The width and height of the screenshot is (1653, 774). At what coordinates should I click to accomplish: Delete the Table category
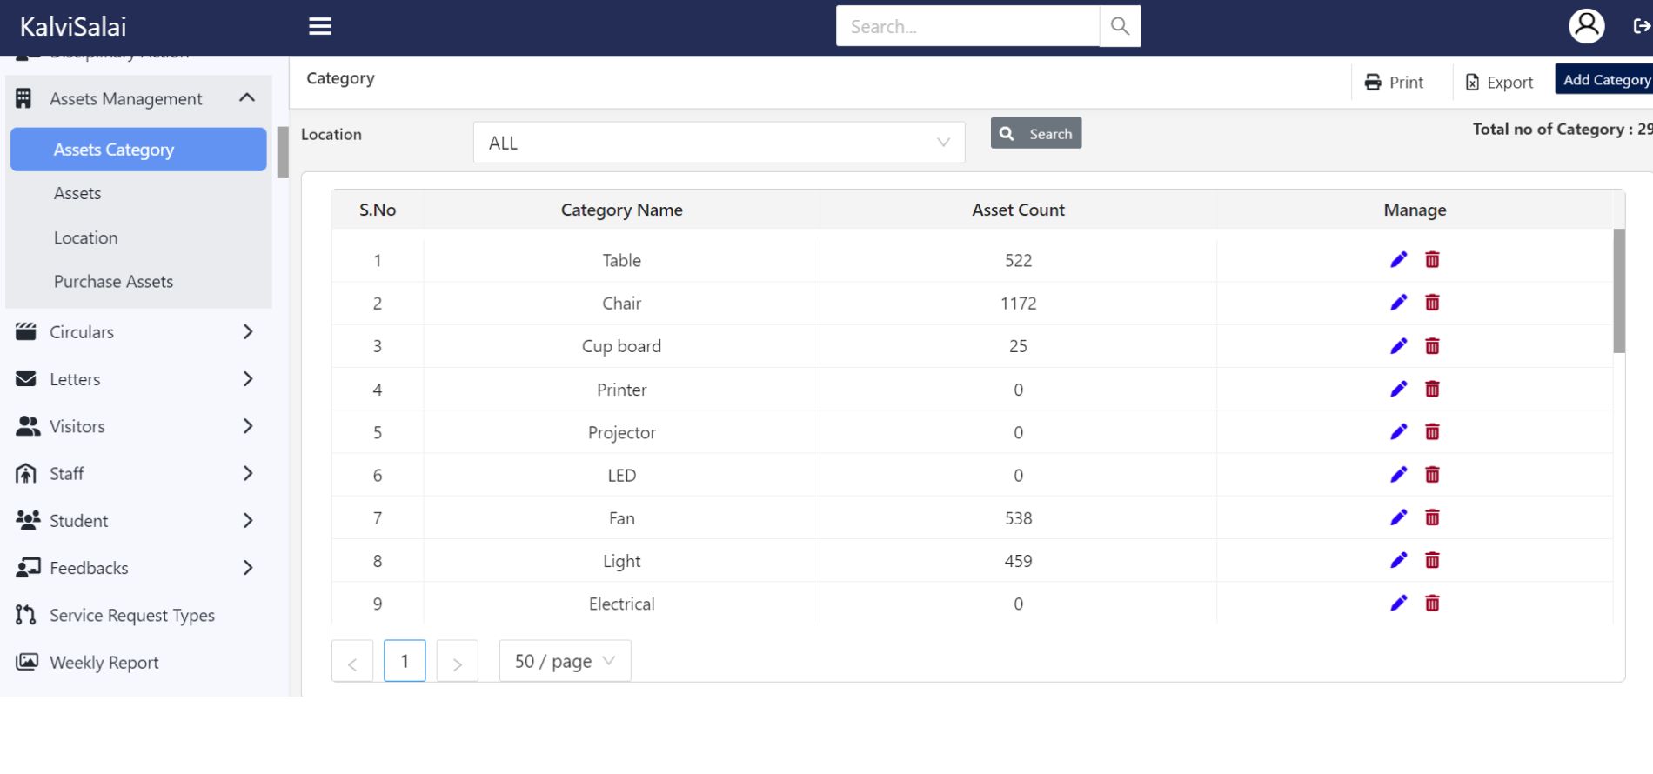(1432, 259)
